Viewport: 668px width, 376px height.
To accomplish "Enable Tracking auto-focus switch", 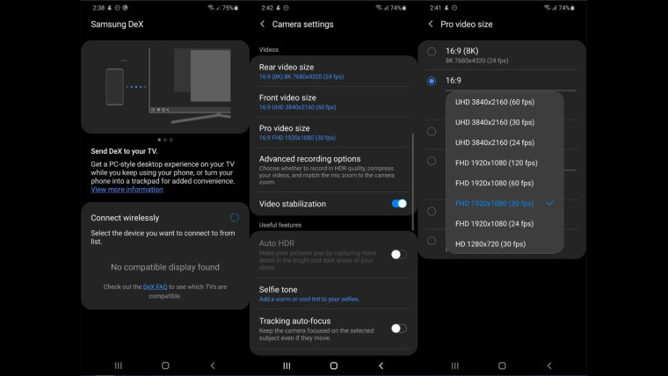I will (x=399, y=329).
